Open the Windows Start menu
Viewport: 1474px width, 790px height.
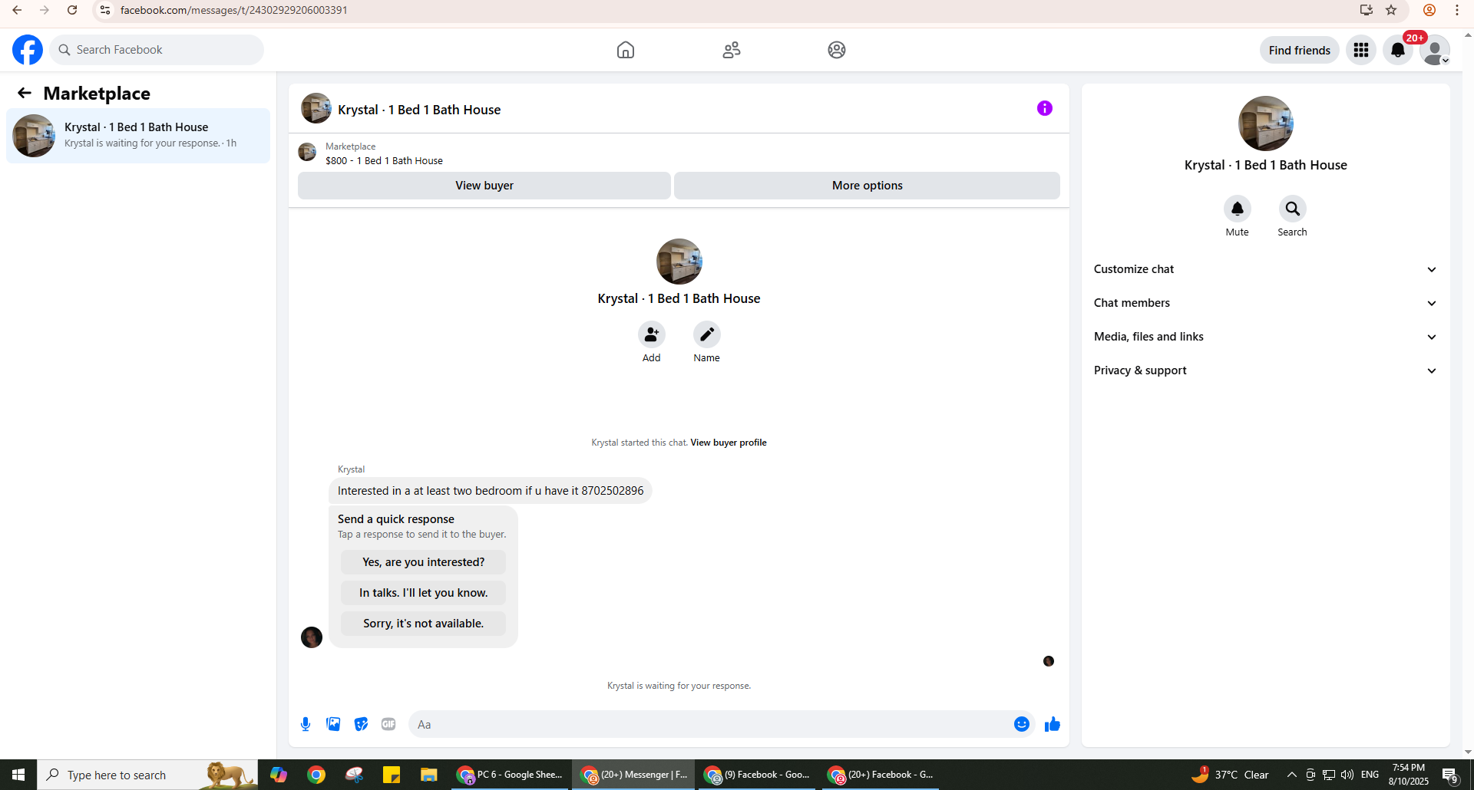point(18,775)
